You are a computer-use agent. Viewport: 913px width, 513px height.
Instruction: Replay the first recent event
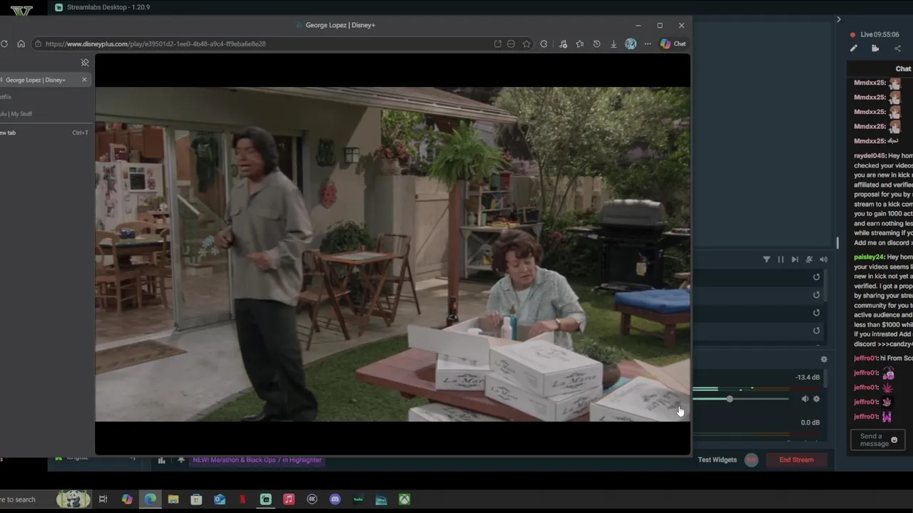coord(817,277)
